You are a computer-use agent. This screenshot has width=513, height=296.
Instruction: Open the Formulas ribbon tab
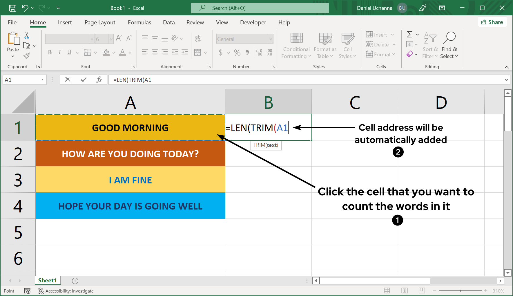point(139,22)
